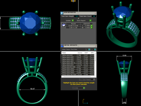
Task: Click the 1.50 X 1.50 gem size cell
Action: (73, 28)
